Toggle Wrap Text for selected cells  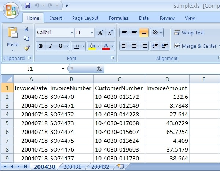(189, 33)
